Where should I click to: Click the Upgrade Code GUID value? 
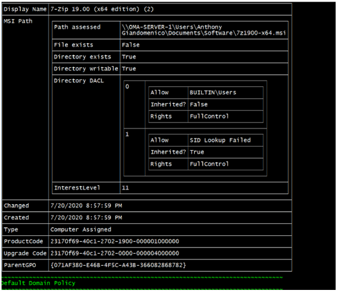click(115, 253)
